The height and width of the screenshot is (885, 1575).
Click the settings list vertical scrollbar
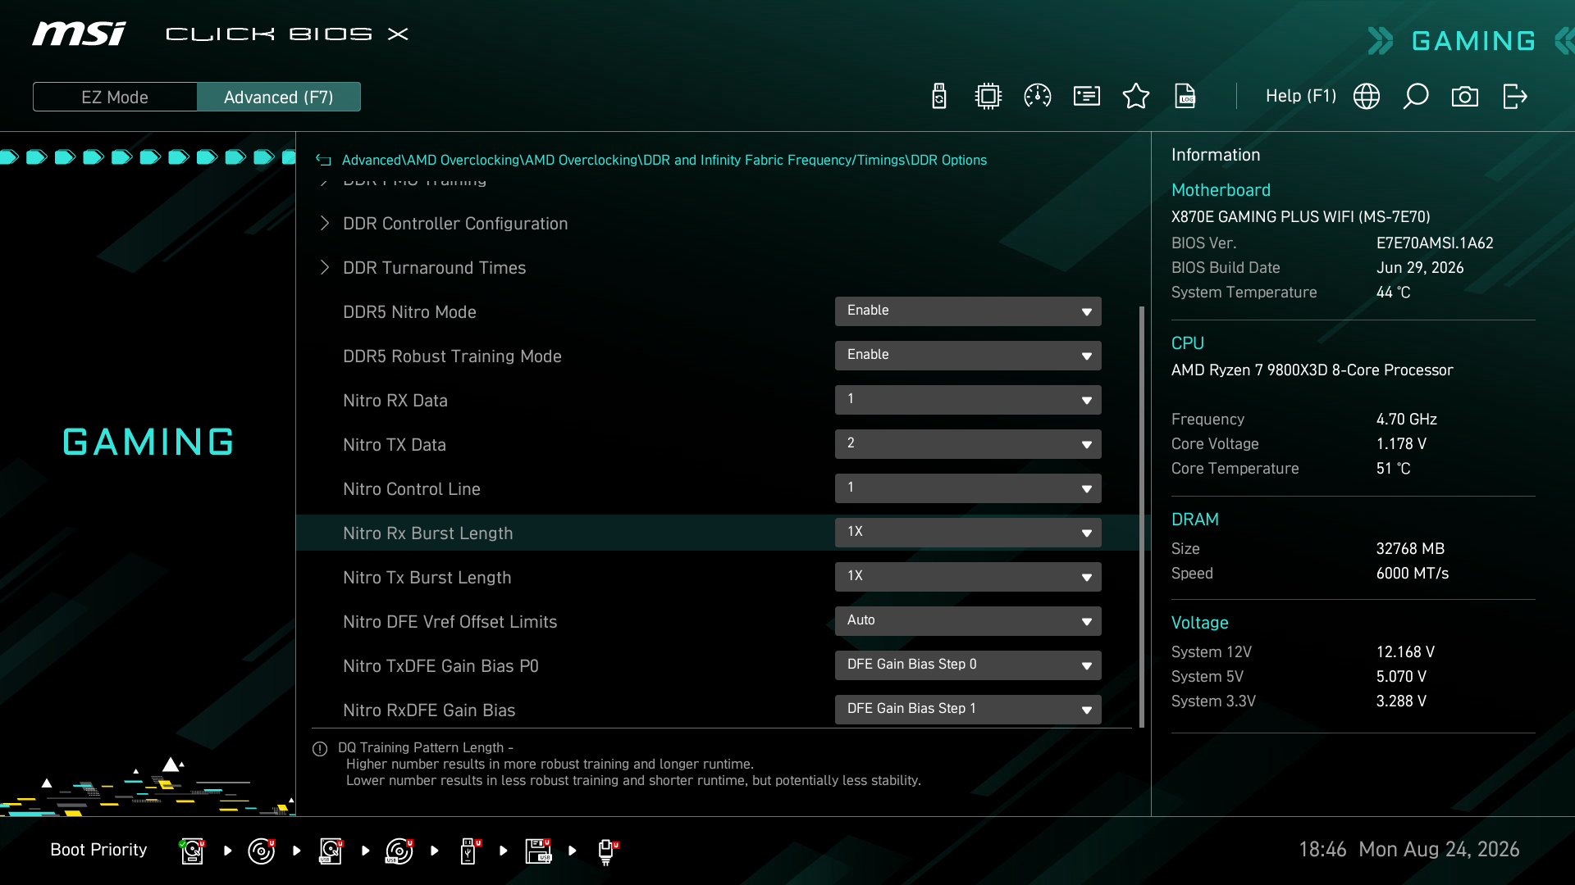[1141, 516]
